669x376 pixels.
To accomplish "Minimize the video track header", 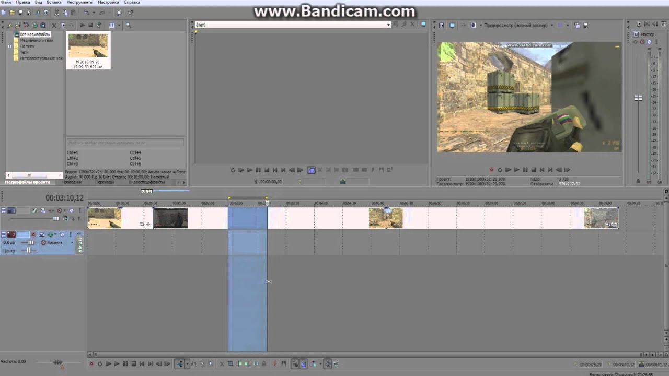I will pos(4,211).
